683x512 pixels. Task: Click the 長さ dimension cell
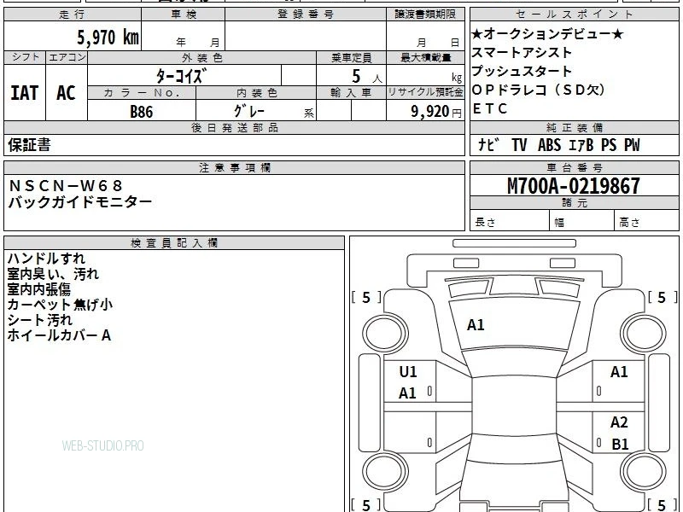[510, 221]
